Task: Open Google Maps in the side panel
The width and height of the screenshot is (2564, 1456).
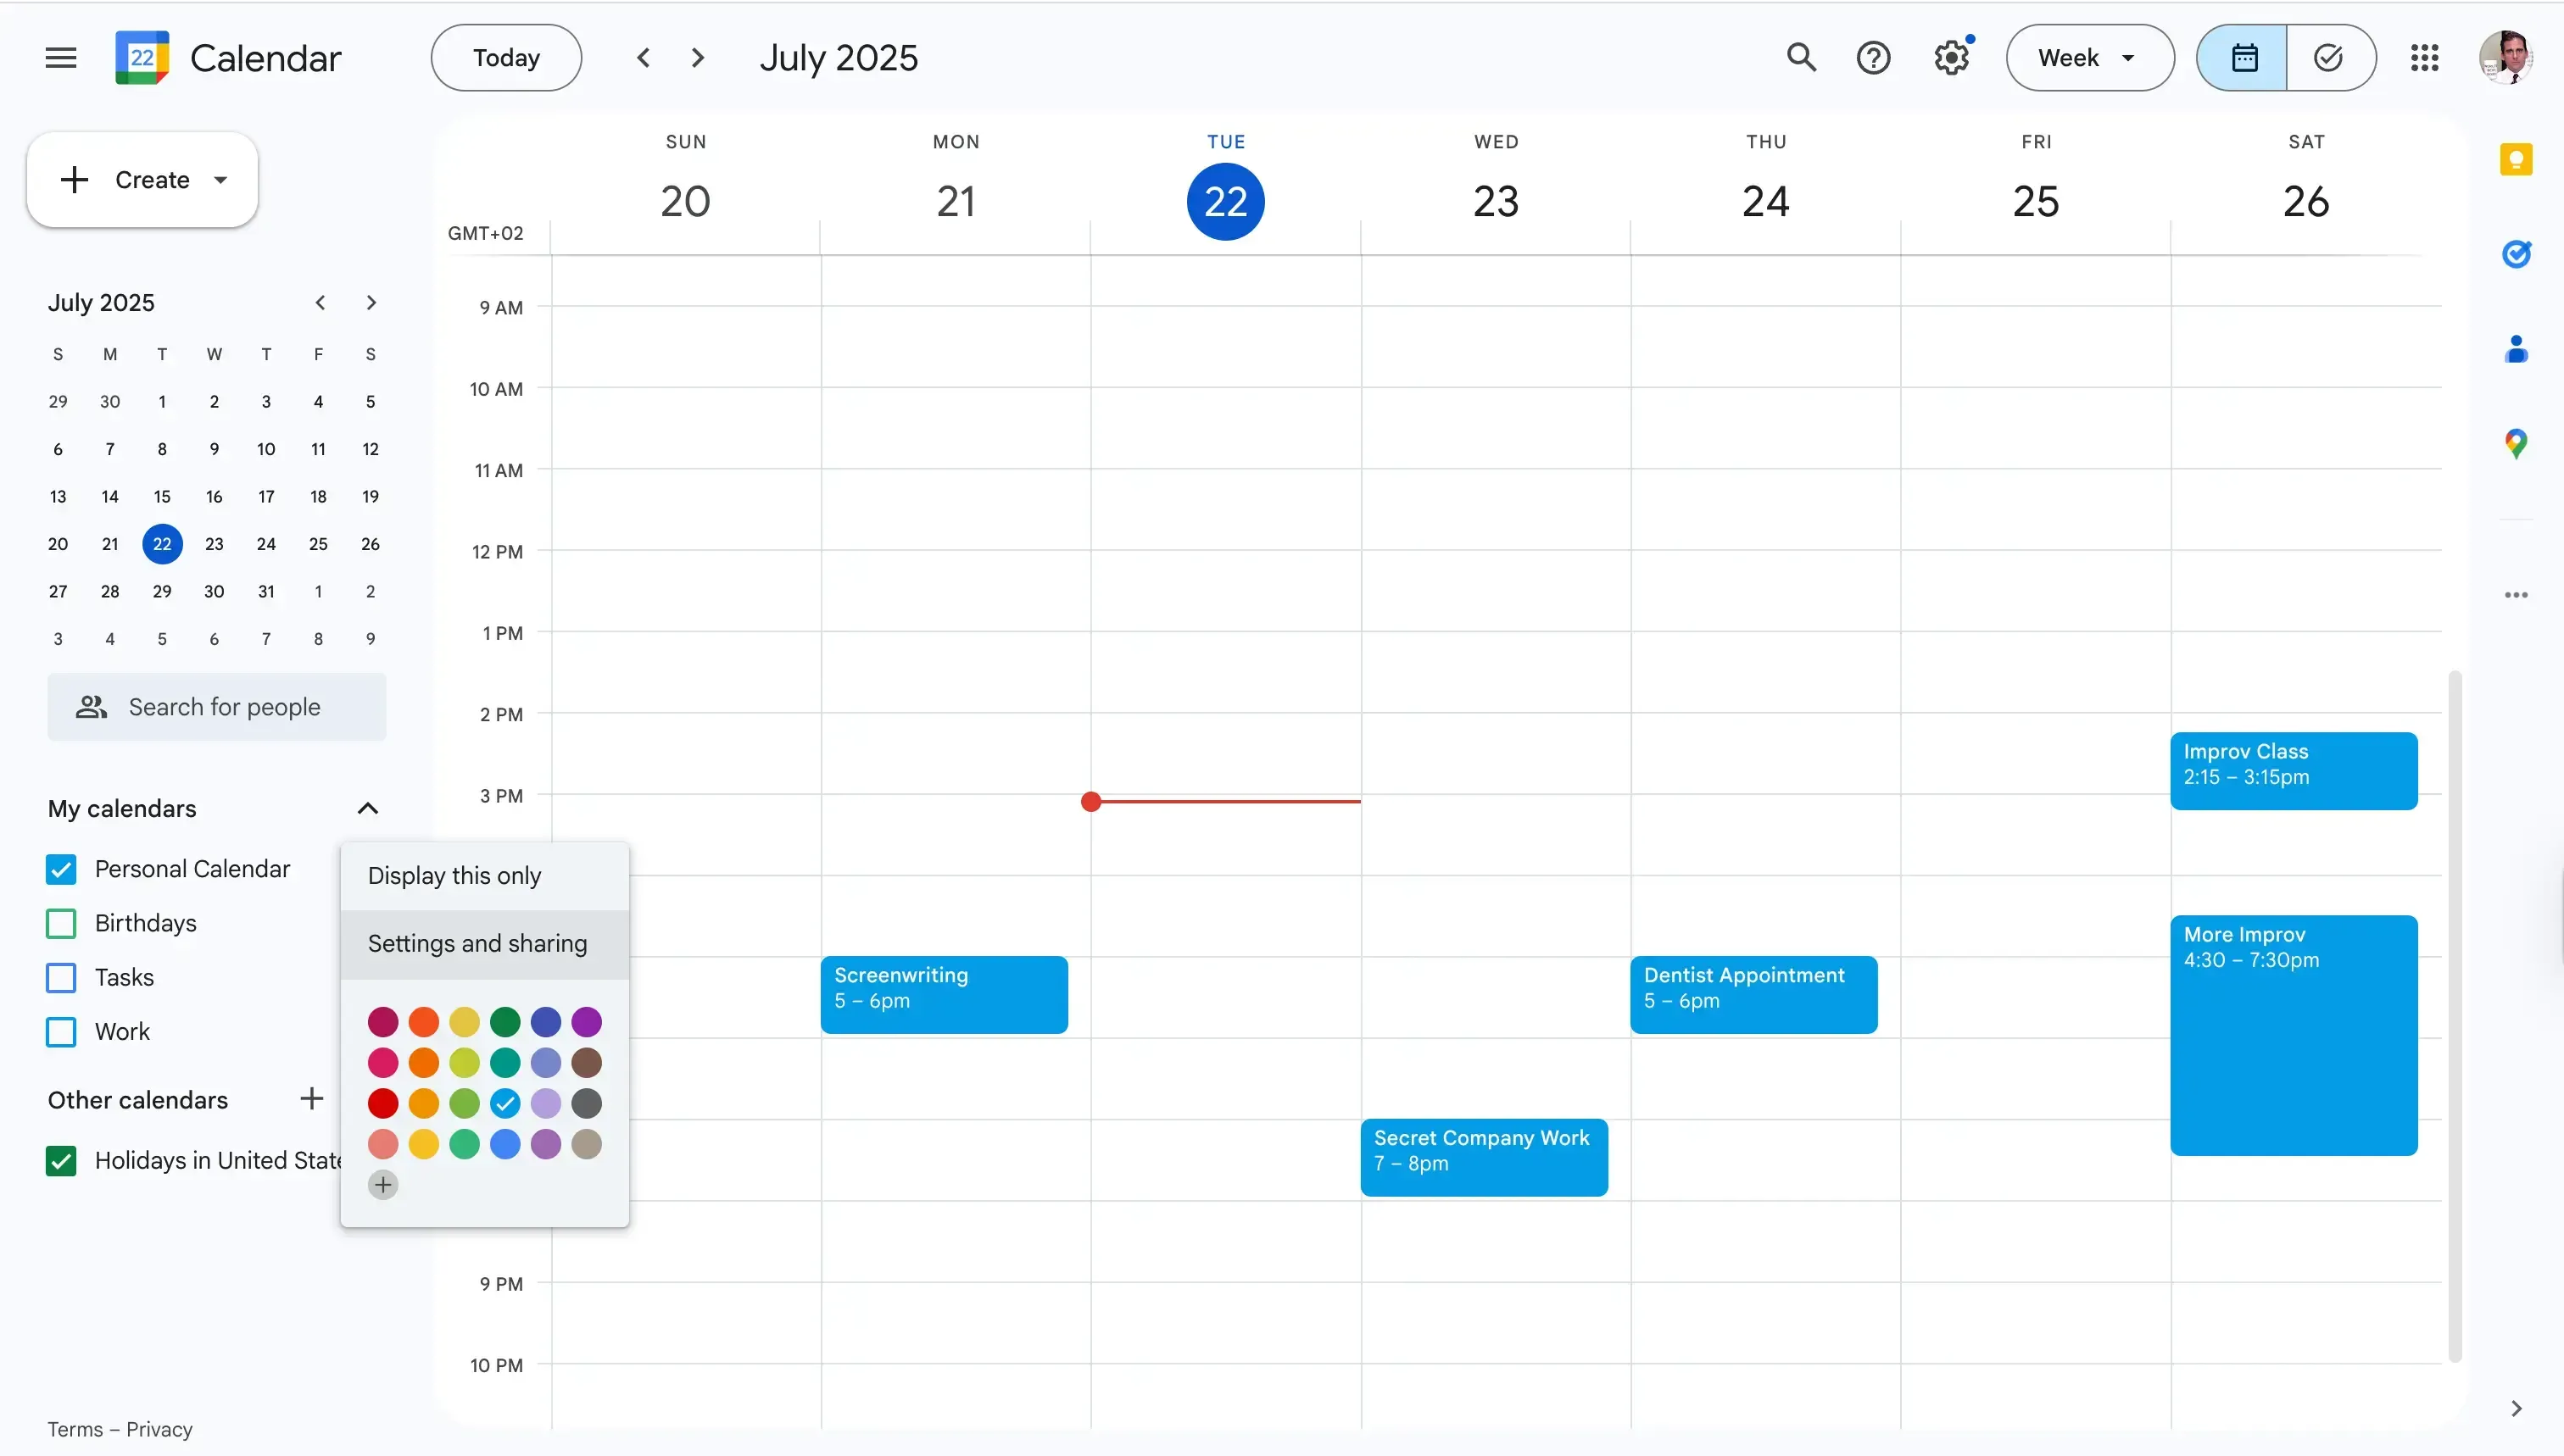Action: 2517,443
